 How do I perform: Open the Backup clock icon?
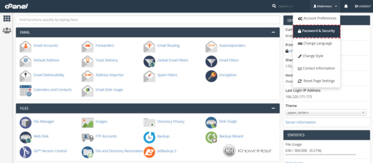coord(149,138)
